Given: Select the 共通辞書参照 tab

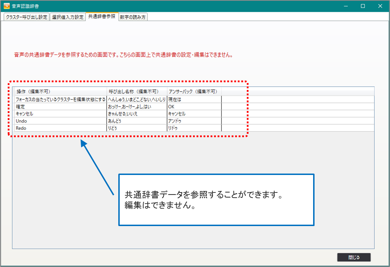Looking at the screenshot, I should (101, 16).
